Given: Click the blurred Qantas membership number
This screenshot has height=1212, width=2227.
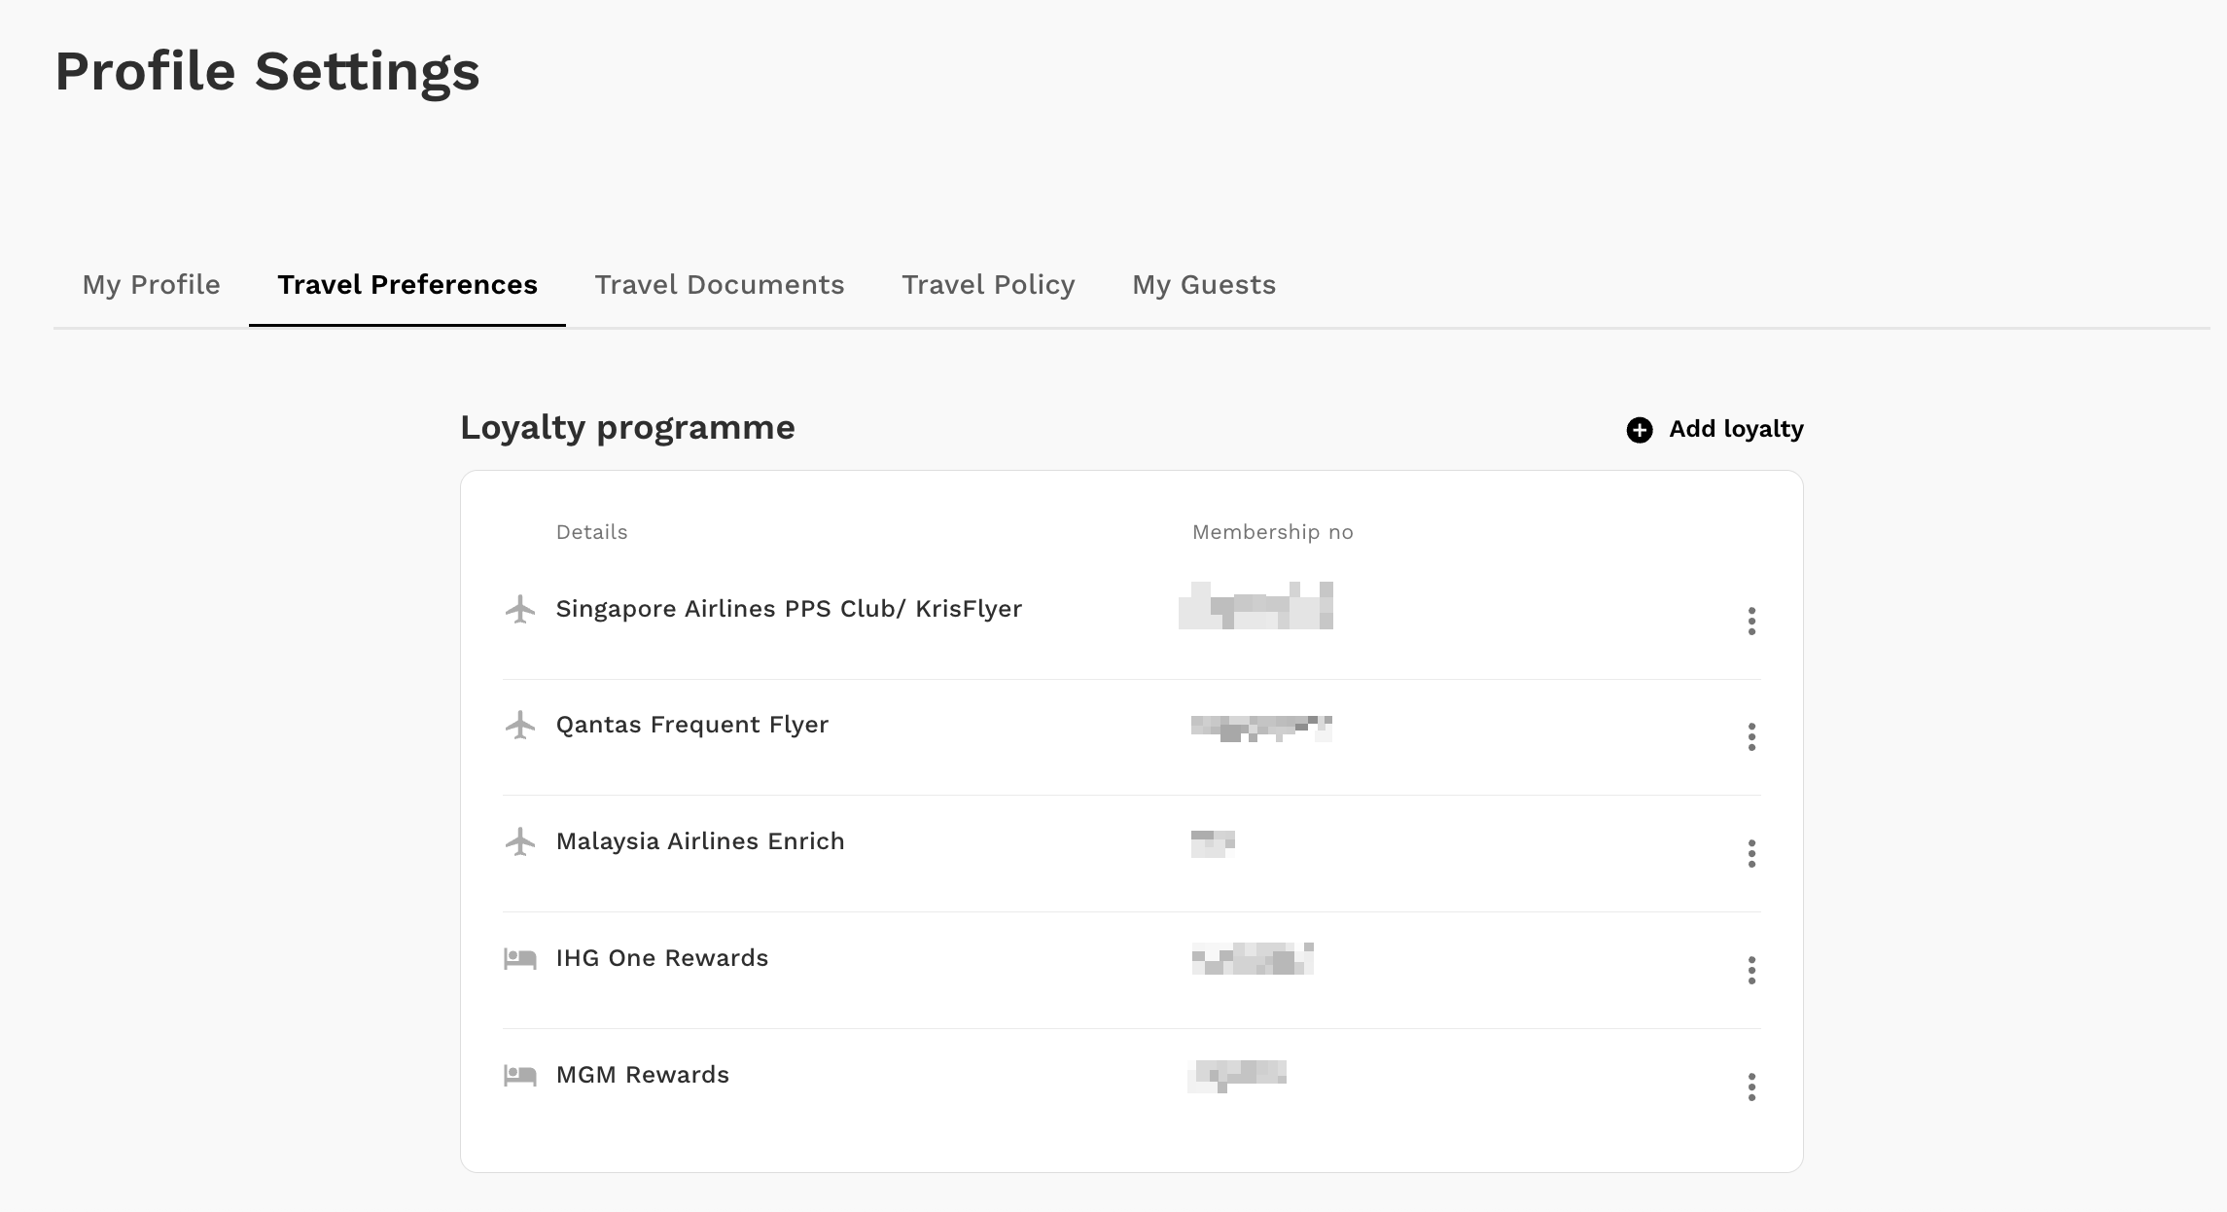Looking at the screenshot, I should point(1261,729).
